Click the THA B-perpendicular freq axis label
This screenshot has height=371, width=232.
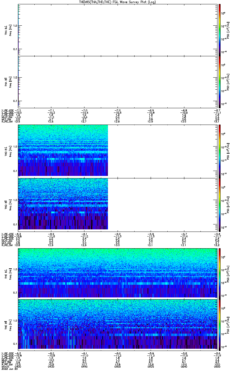tap(10, 30)
